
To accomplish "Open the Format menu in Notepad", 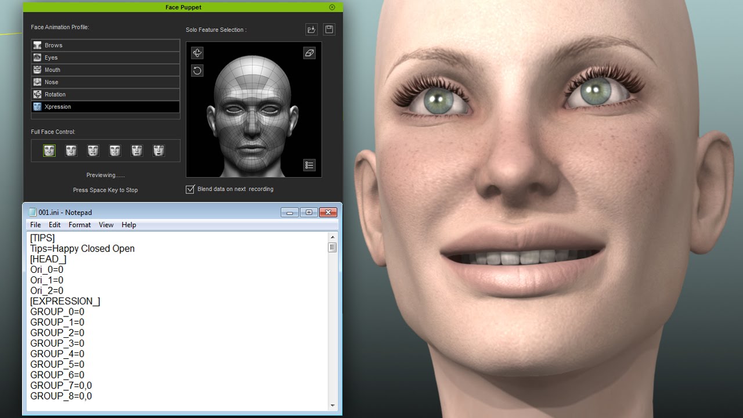I will click(x=80, y=225).
